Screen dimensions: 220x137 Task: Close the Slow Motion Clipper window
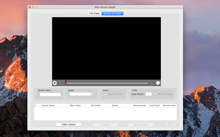30,7
